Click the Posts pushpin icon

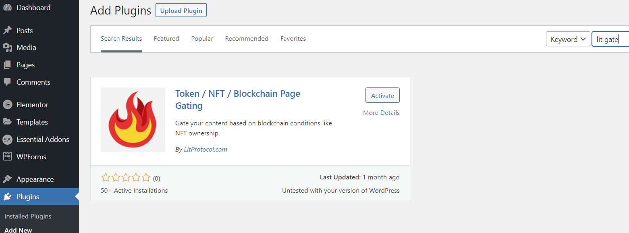pos(8,31)
